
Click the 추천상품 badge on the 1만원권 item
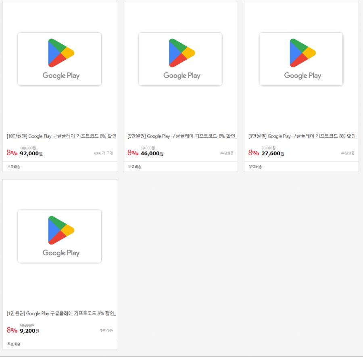(106, 331)
